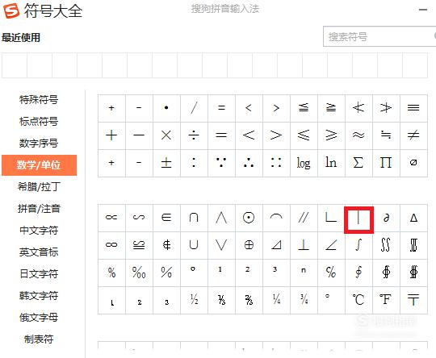Insert the one-half fraction ½

point(194,300)
